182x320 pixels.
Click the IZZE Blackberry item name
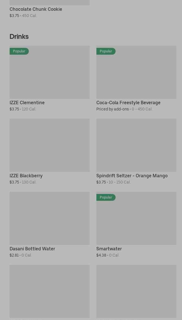point(26,176)
